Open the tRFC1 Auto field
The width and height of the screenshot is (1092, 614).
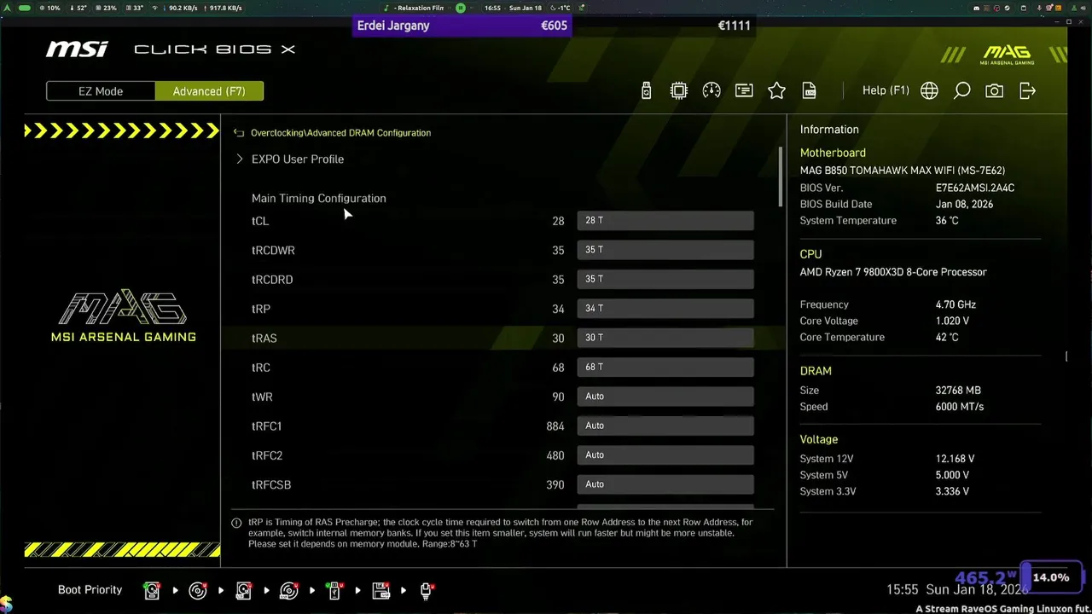click(x=665, y=426)
